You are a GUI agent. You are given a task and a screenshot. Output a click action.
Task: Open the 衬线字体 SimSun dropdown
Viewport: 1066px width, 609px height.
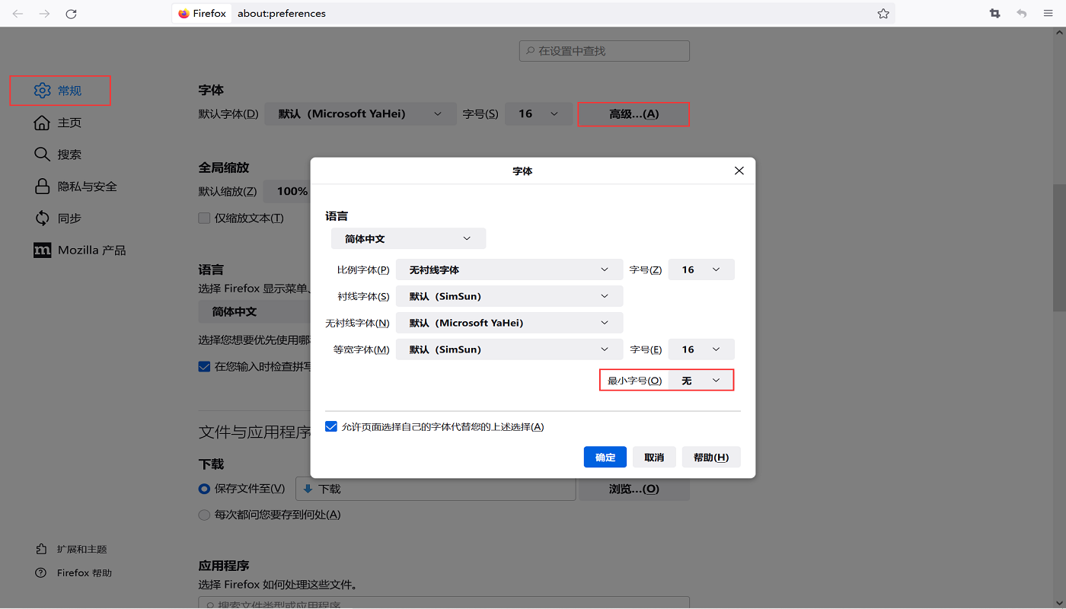(509, 295)
